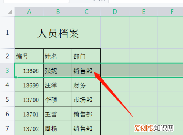This screenshot has height=135, width=183.
Task: Click the select-all corner triangle
Action: click(x=10, y=12)
